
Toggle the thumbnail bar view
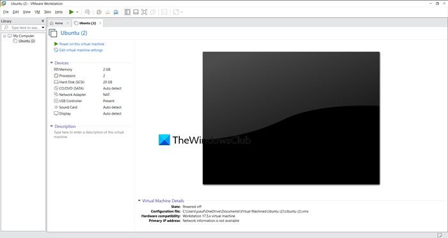(x=136, y=12)
